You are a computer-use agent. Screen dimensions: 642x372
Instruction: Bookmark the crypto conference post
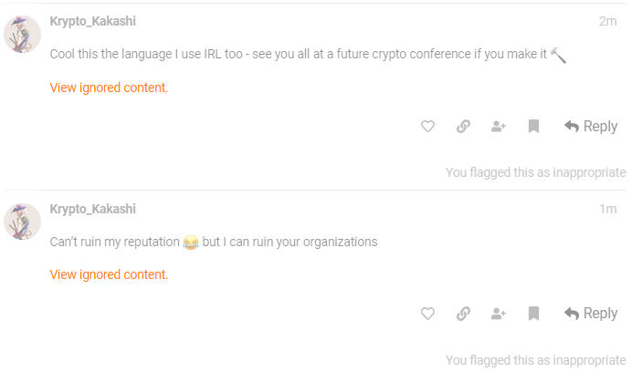pos(533,127)
